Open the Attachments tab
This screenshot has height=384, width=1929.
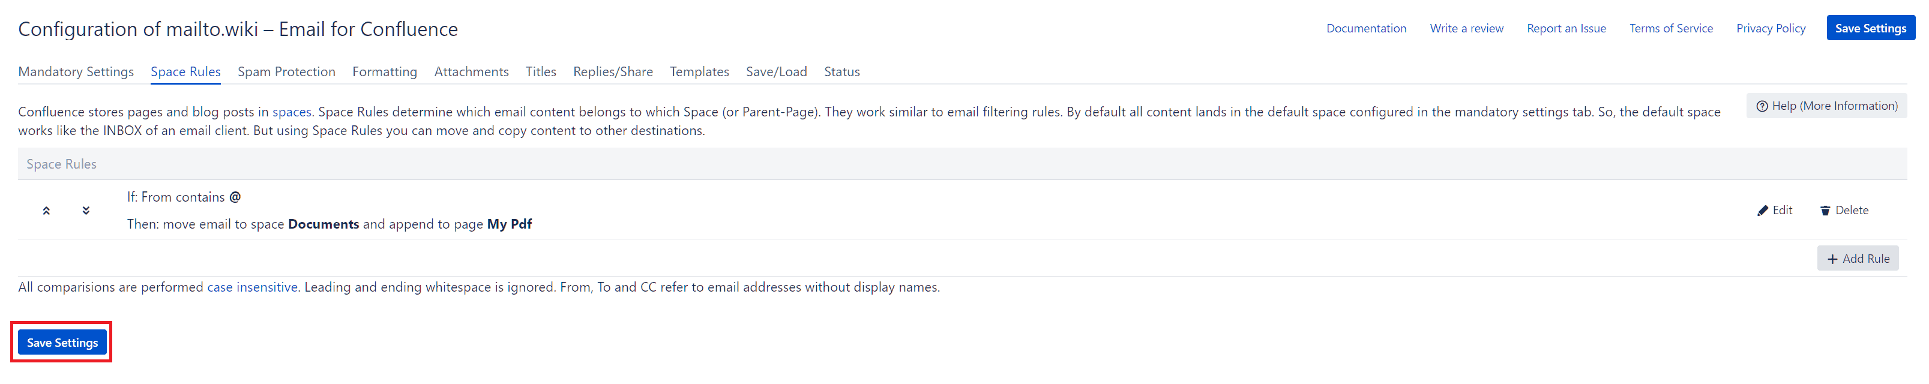point(471,72)
